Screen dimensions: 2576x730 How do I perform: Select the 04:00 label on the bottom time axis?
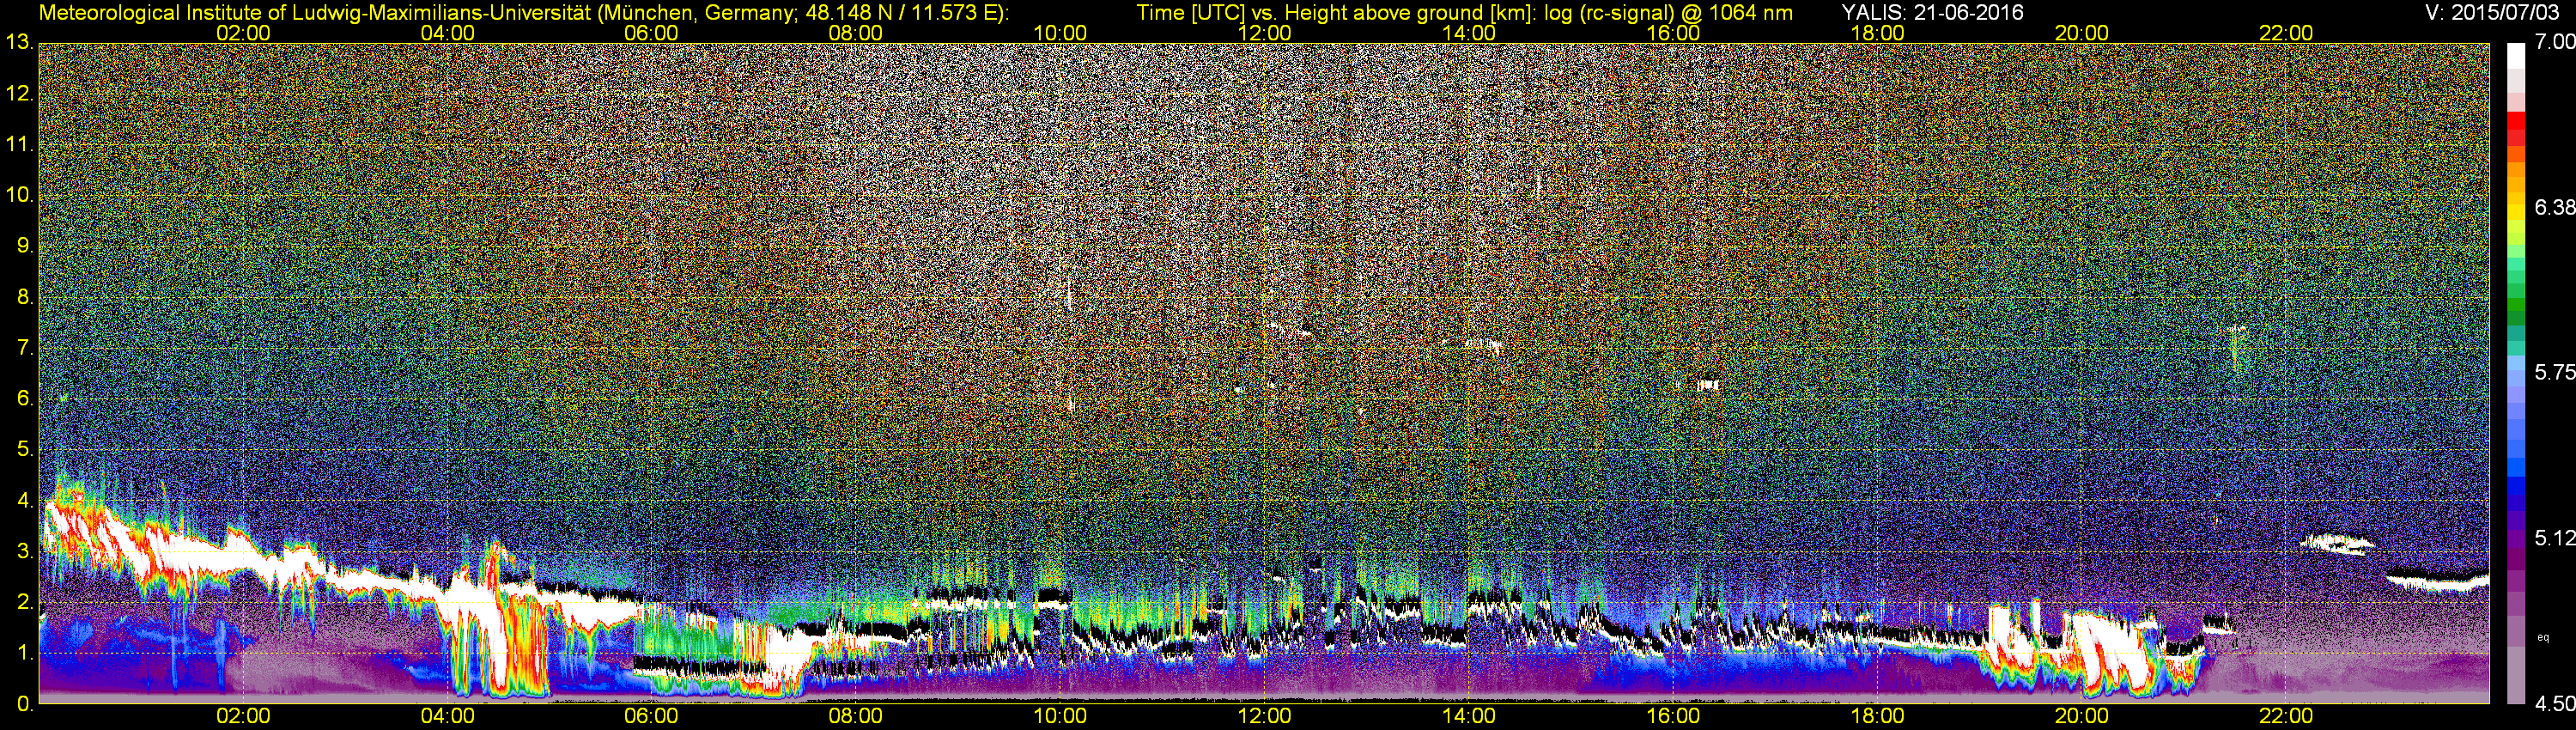click(447, 717)
